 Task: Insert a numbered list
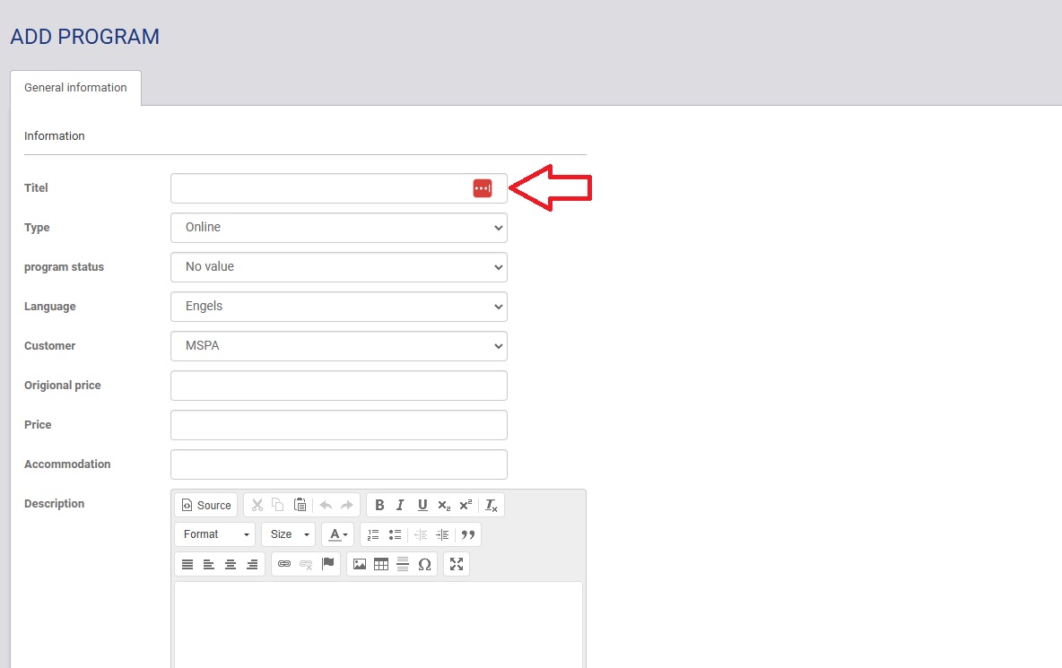click(x=373, y=534)
